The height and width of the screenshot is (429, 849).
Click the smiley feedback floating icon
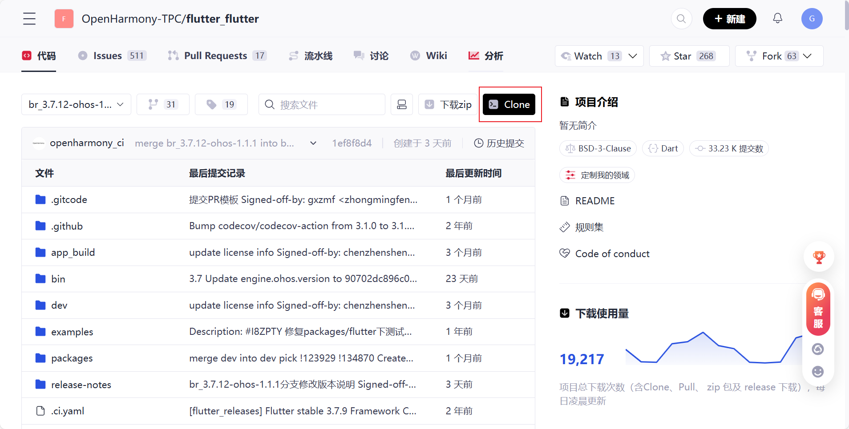tap(818, 371)
